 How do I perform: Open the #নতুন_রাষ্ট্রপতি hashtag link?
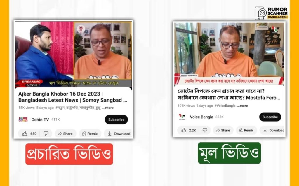(78, 108)
